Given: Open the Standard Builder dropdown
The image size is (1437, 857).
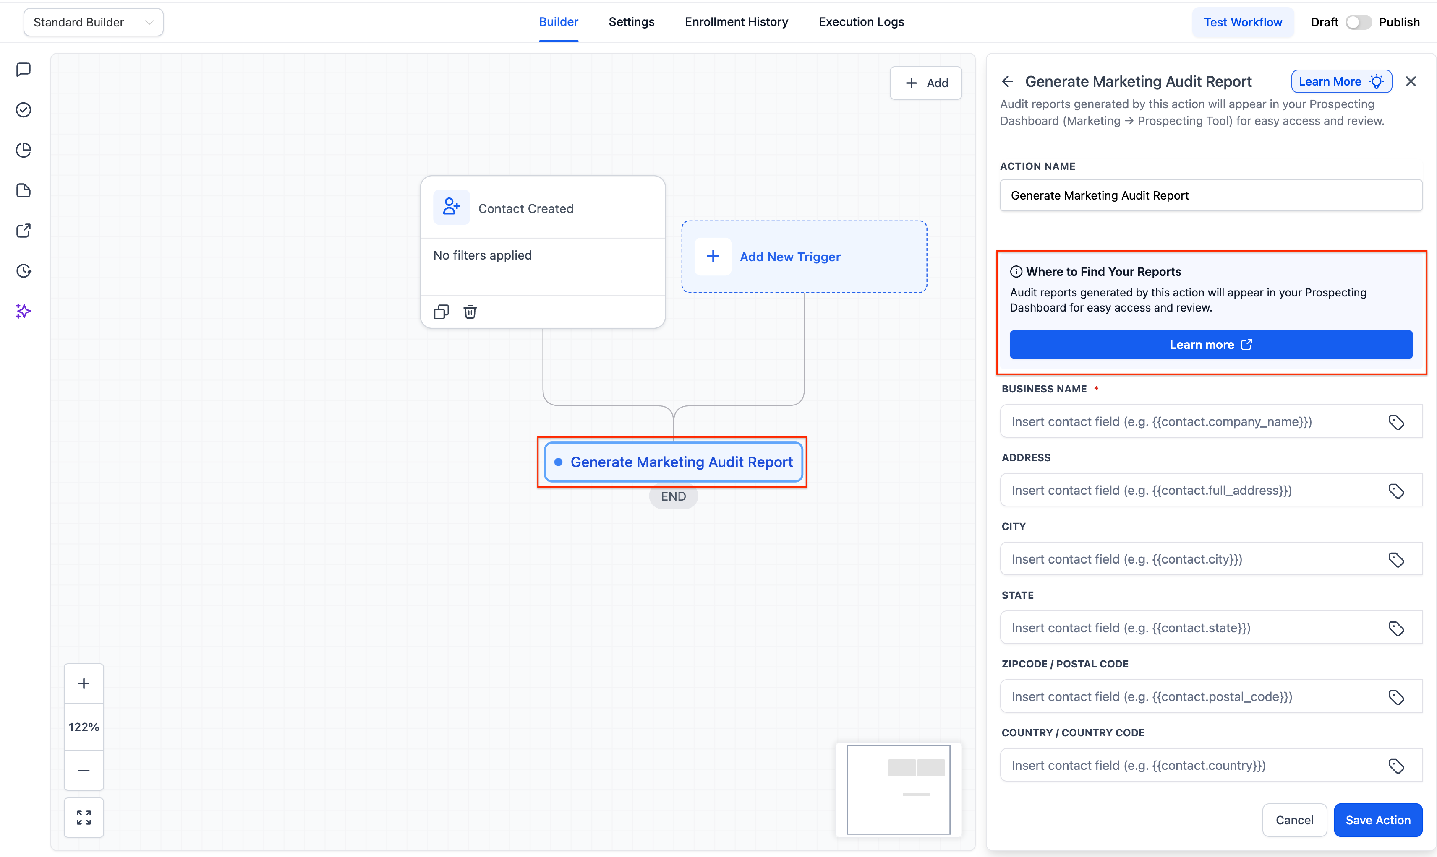Looking at the screenshot, I should (93, 22).
